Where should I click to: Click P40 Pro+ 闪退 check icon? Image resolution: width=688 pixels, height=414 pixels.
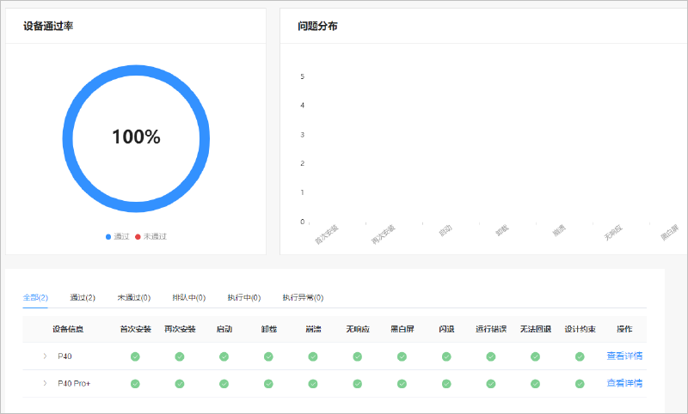click(446, 384)
